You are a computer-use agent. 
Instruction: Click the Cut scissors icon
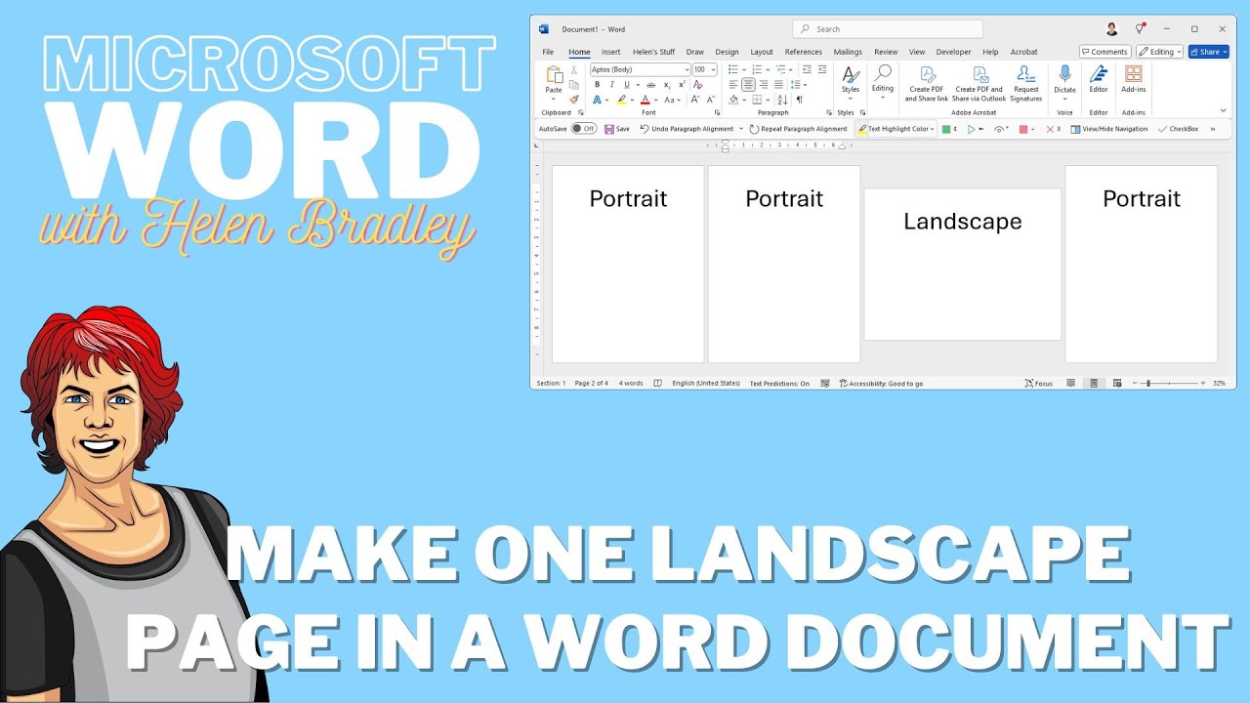point(574,69)
